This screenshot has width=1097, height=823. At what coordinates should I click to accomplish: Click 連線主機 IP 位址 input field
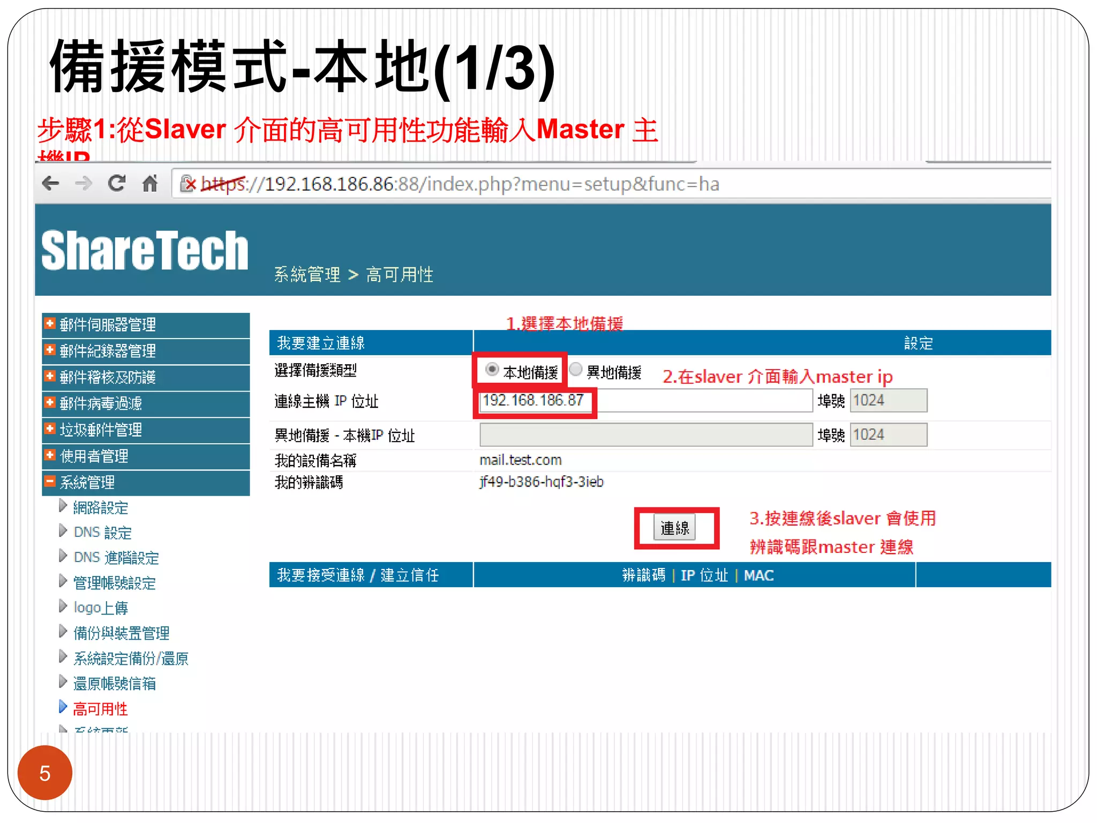click(646, 400)
